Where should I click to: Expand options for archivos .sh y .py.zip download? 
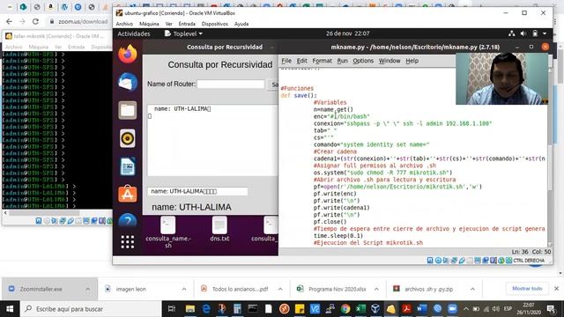(x=472, y=289)
